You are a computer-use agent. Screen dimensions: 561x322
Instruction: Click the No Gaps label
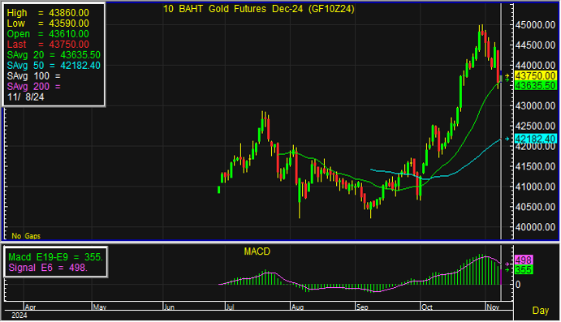tap(26, 236)
